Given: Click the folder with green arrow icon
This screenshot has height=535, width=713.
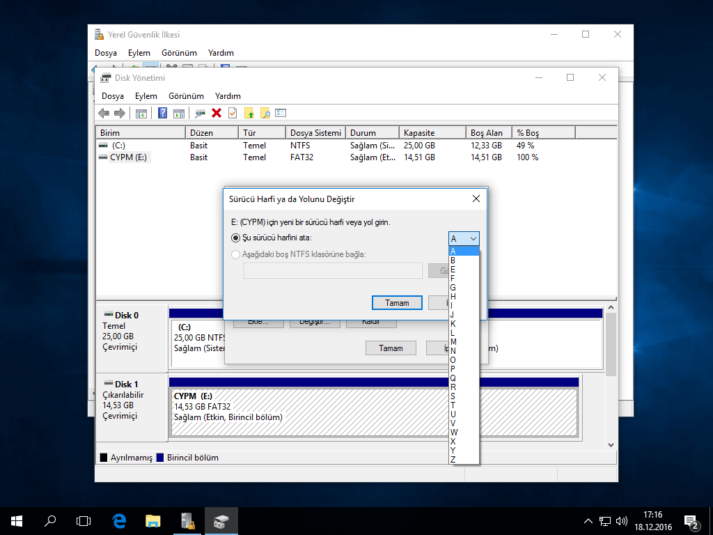Looking at the screenshot, I should [x=249, y=114].
